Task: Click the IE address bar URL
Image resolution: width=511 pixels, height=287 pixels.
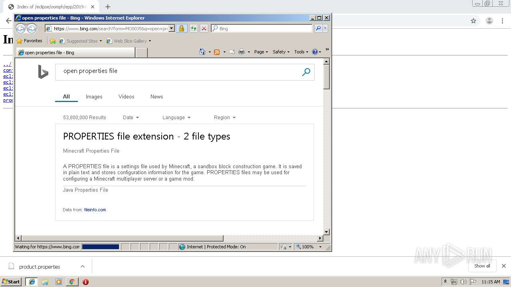Action: [110, 28]
